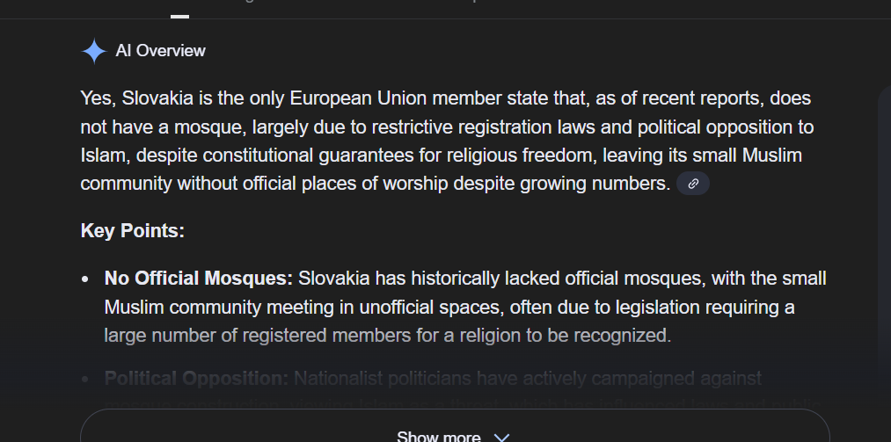Screen dimensions: 891x442
Task: Click the AI Overview heading label
Action: click(x=160, y=51)
